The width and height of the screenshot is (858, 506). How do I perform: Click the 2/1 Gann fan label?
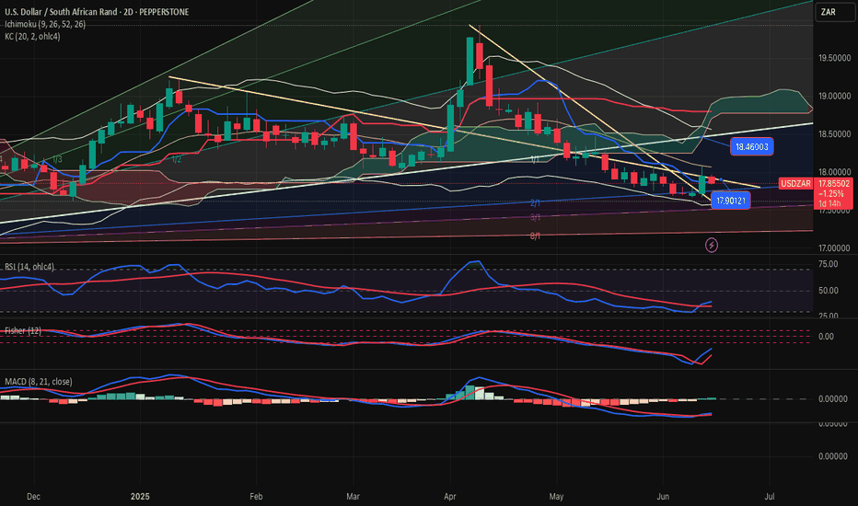535,203
